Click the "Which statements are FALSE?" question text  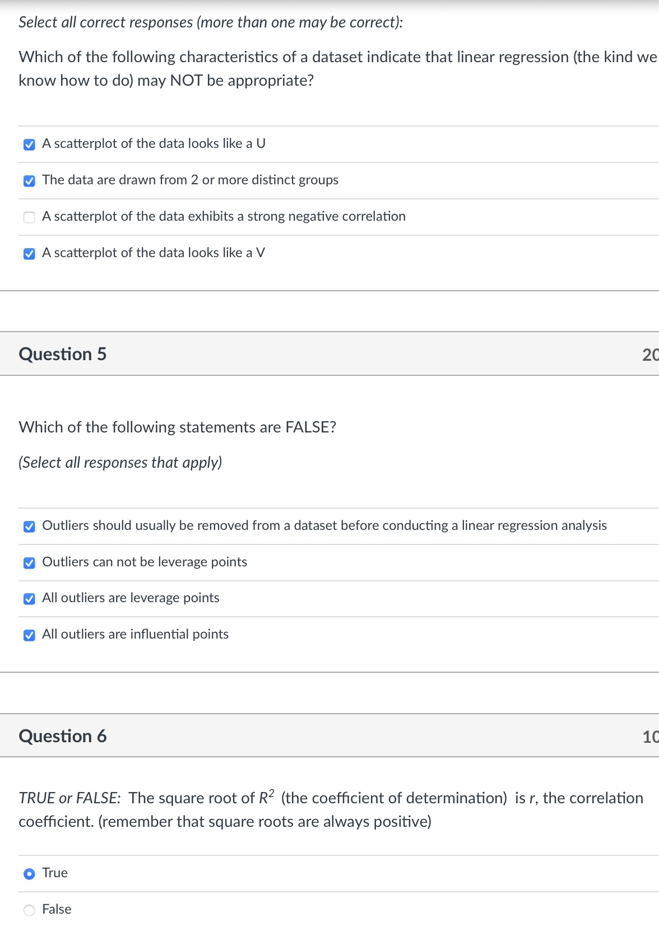point(177,427)
